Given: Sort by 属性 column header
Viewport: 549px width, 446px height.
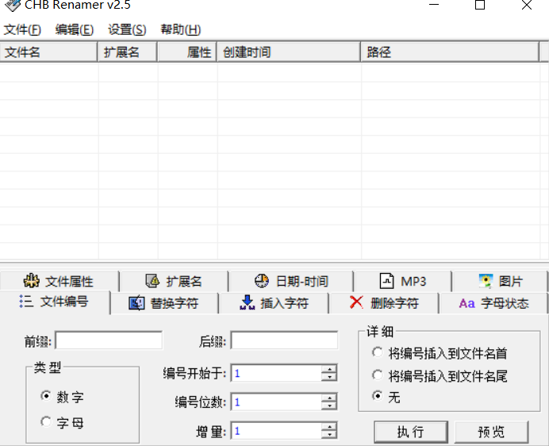Looking at the screenshot, I should (187, 52).
